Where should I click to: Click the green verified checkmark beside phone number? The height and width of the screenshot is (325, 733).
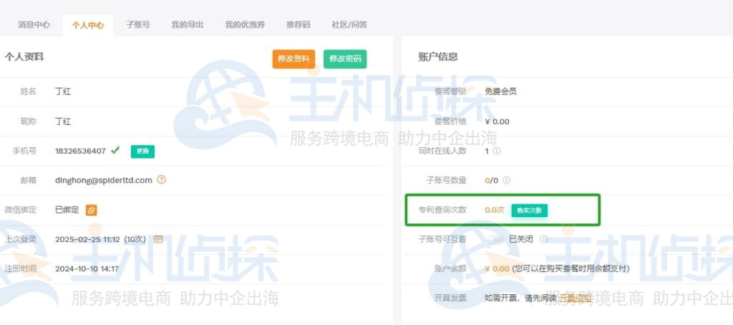tap(115, 151)
